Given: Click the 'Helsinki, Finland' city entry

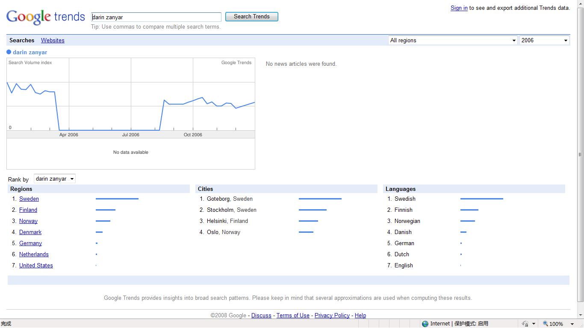Looking at the screenshot, I should (x=227, y=221).
